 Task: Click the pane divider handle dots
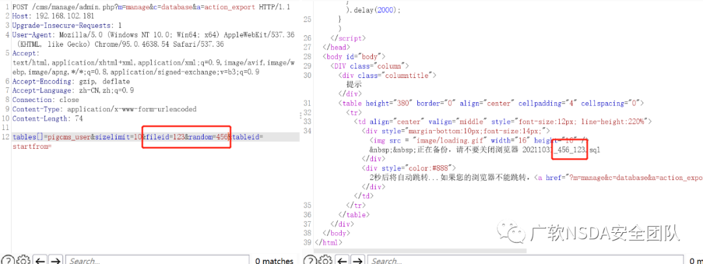click(x=300, y=116)
